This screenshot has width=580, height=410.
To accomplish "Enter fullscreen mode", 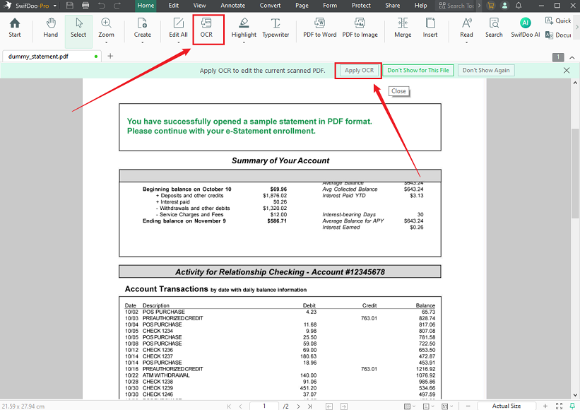I will (559, 406).
